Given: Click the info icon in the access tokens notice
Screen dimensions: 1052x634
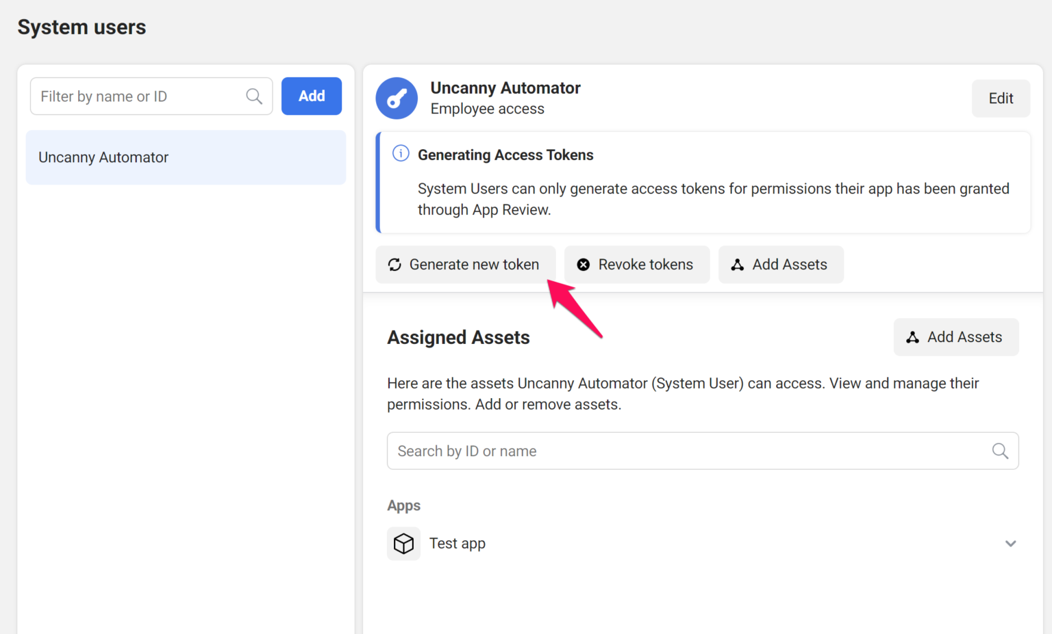Looking at the screenshot, I should point(400,153).
